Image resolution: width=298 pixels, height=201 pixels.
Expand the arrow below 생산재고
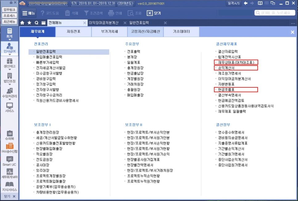point(10,70)
